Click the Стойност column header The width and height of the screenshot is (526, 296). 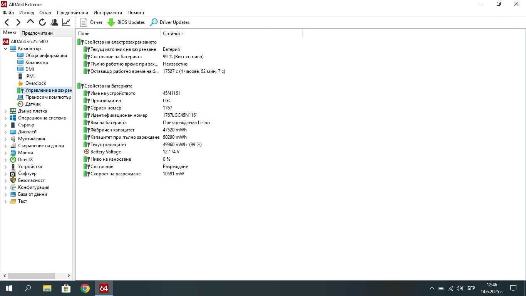[x=231, y=34]
